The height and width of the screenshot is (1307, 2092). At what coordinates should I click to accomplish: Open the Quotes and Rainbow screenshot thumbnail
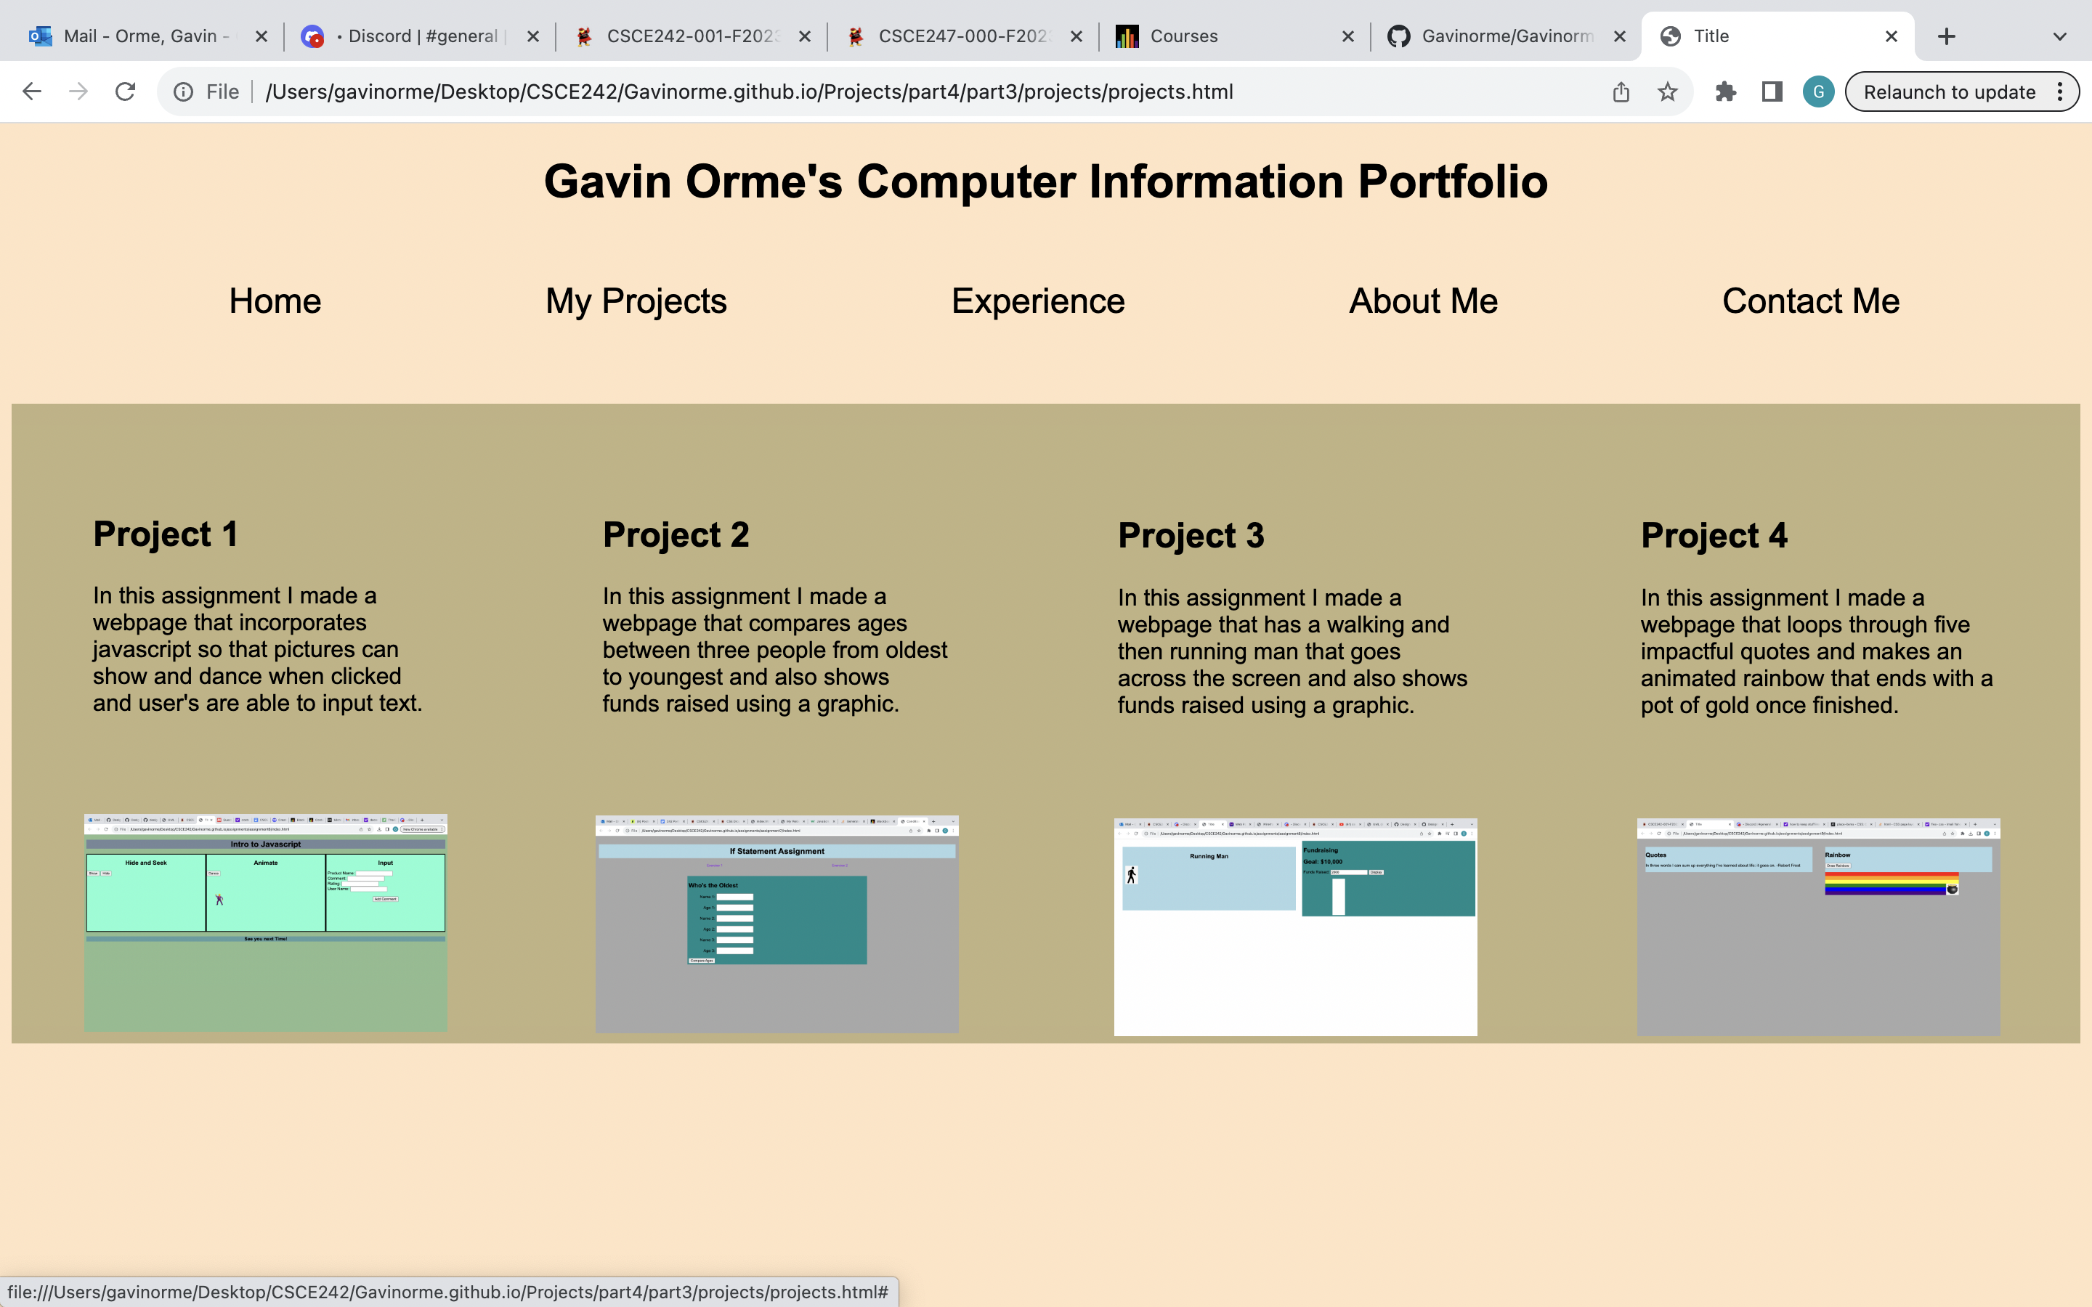pyautogui.click(x=1819, y=927)
